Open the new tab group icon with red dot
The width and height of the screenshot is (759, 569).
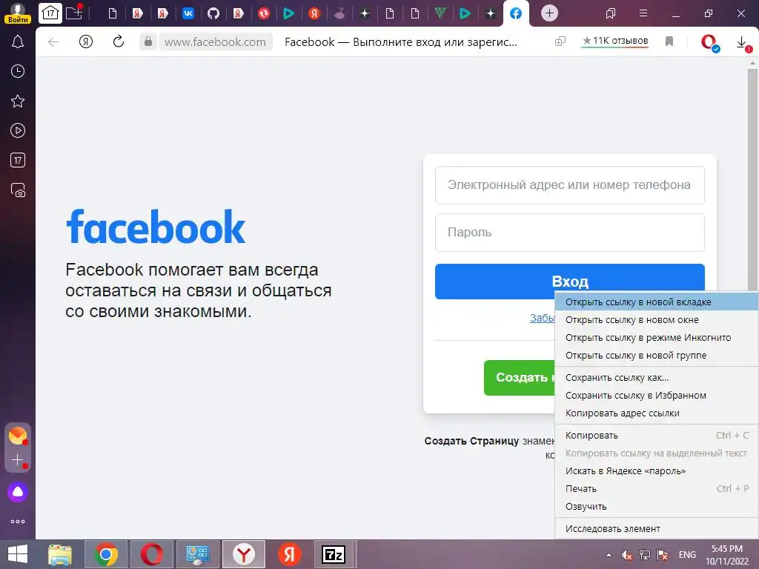click(x=75, y=13)
